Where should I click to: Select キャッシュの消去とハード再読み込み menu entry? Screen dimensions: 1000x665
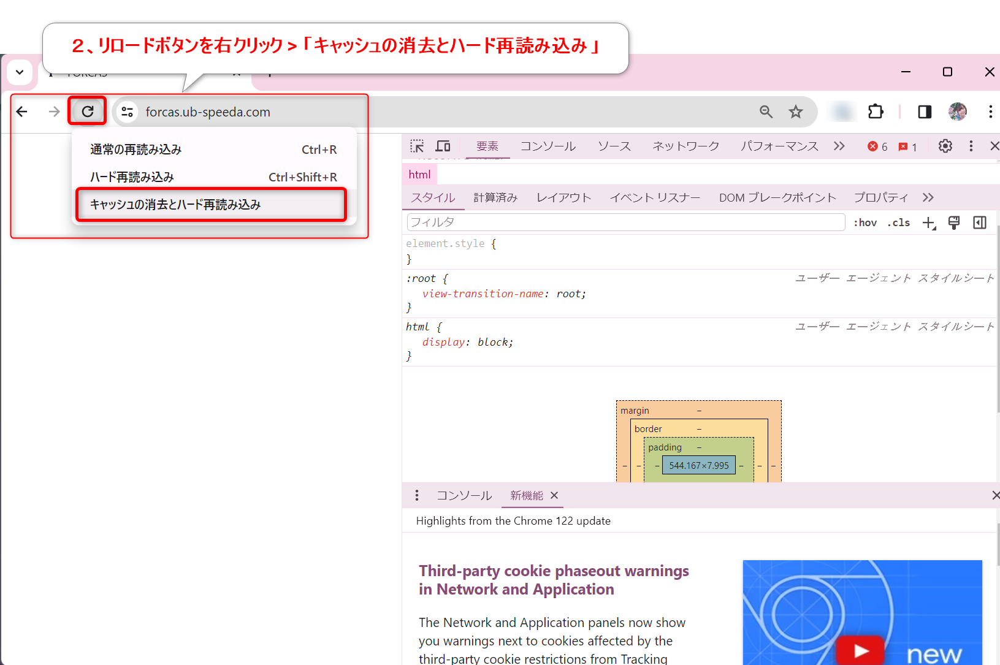click(178, 204)
